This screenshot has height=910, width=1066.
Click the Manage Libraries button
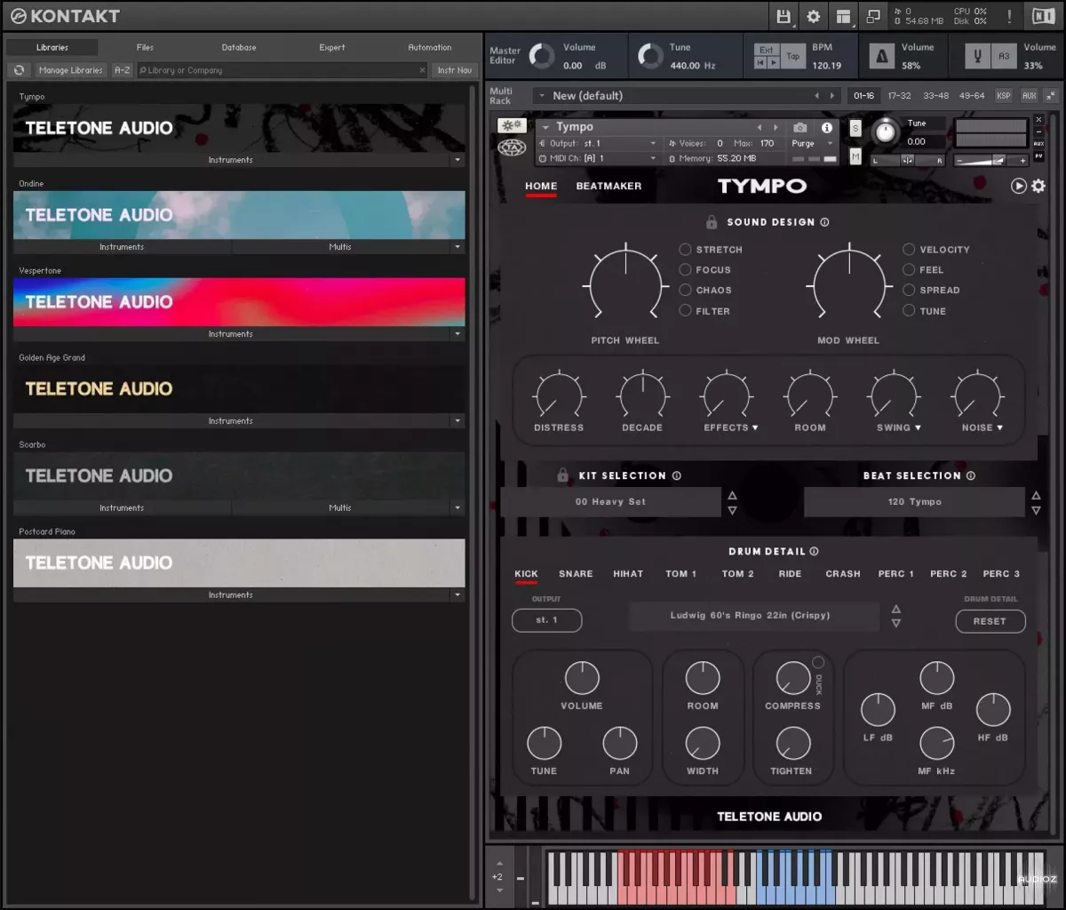click(71, 70)
